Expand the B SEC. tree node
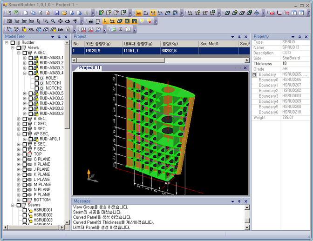313x241 pixels. tap(19, 119)
